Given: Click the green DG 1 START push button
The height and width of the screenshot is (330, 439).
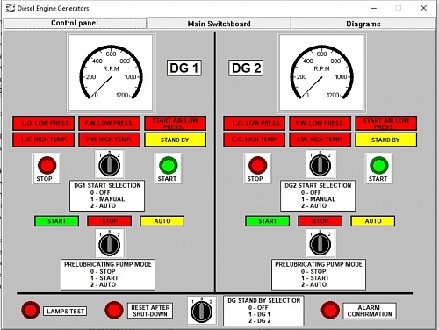Looking at the screenshot, I should tap(169, 165).
